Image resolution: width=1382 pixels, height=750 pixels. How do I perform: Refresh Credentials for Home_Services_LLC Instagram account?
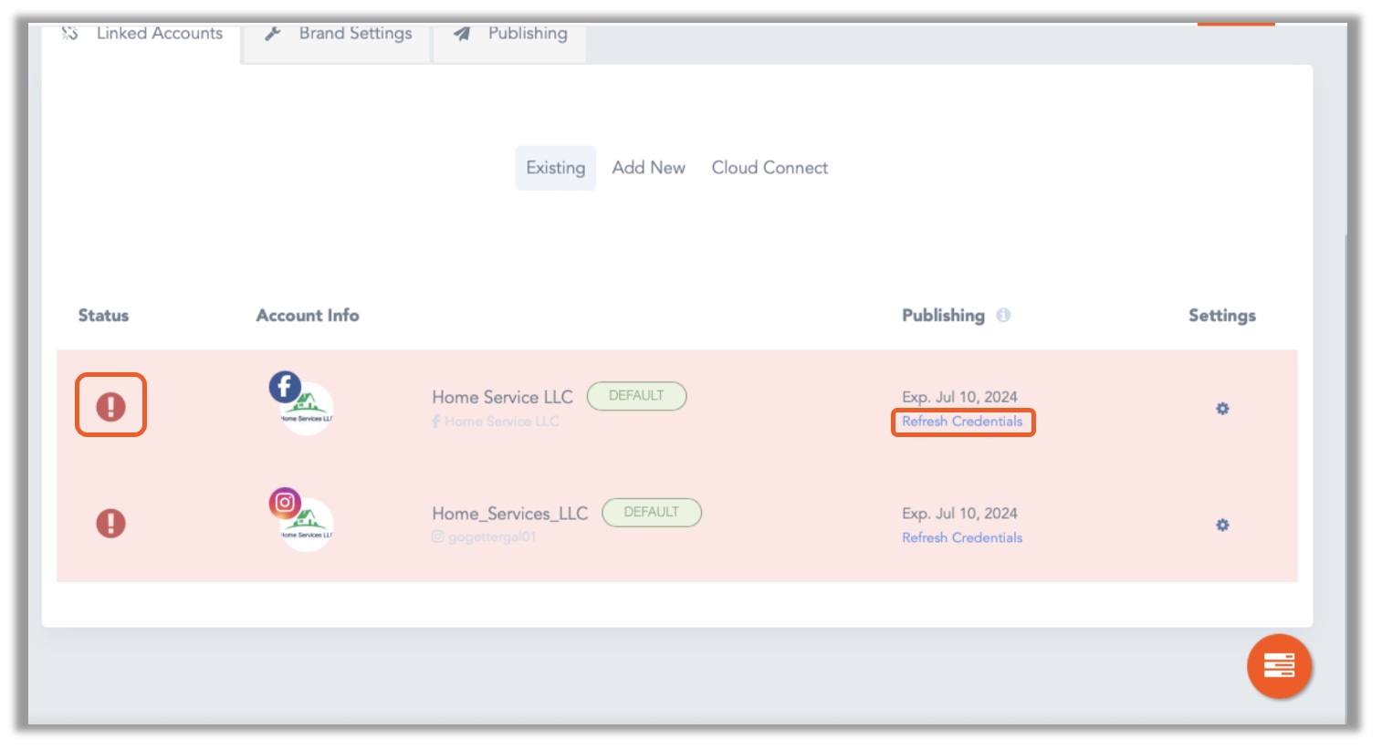pos(962,537)
